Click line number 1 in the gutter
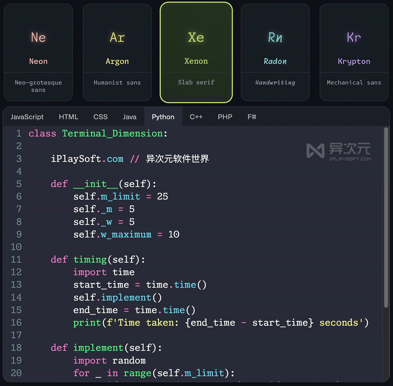The image size is (393, 386). 19,133
